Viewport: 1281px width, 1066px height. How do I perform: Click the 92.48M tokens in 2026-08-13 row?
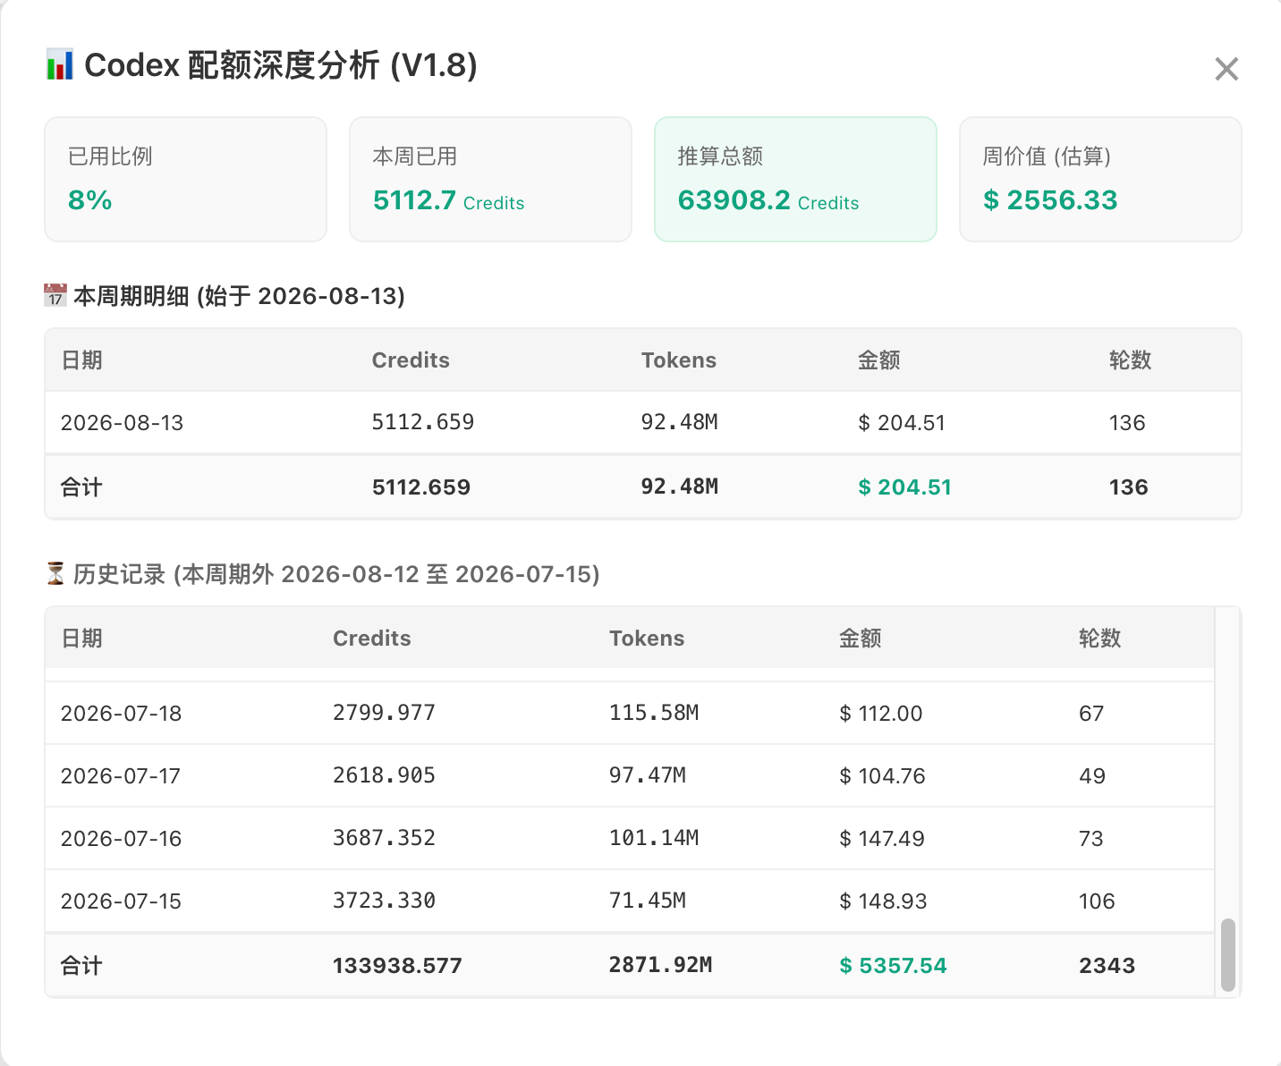click(x=680, y=422)
